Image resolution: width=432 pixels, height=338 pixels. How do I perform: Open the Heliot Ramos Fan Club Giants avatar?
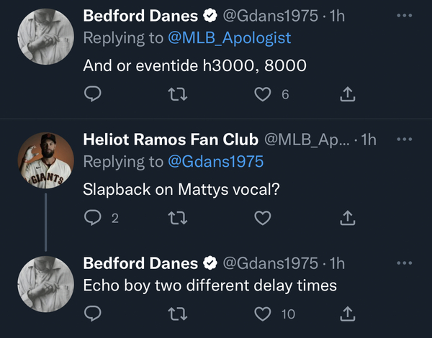pos(46,160)
